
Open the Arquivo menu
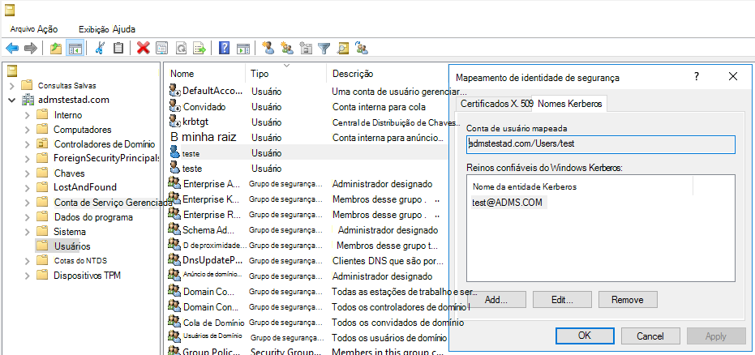[x=23, y=29]
